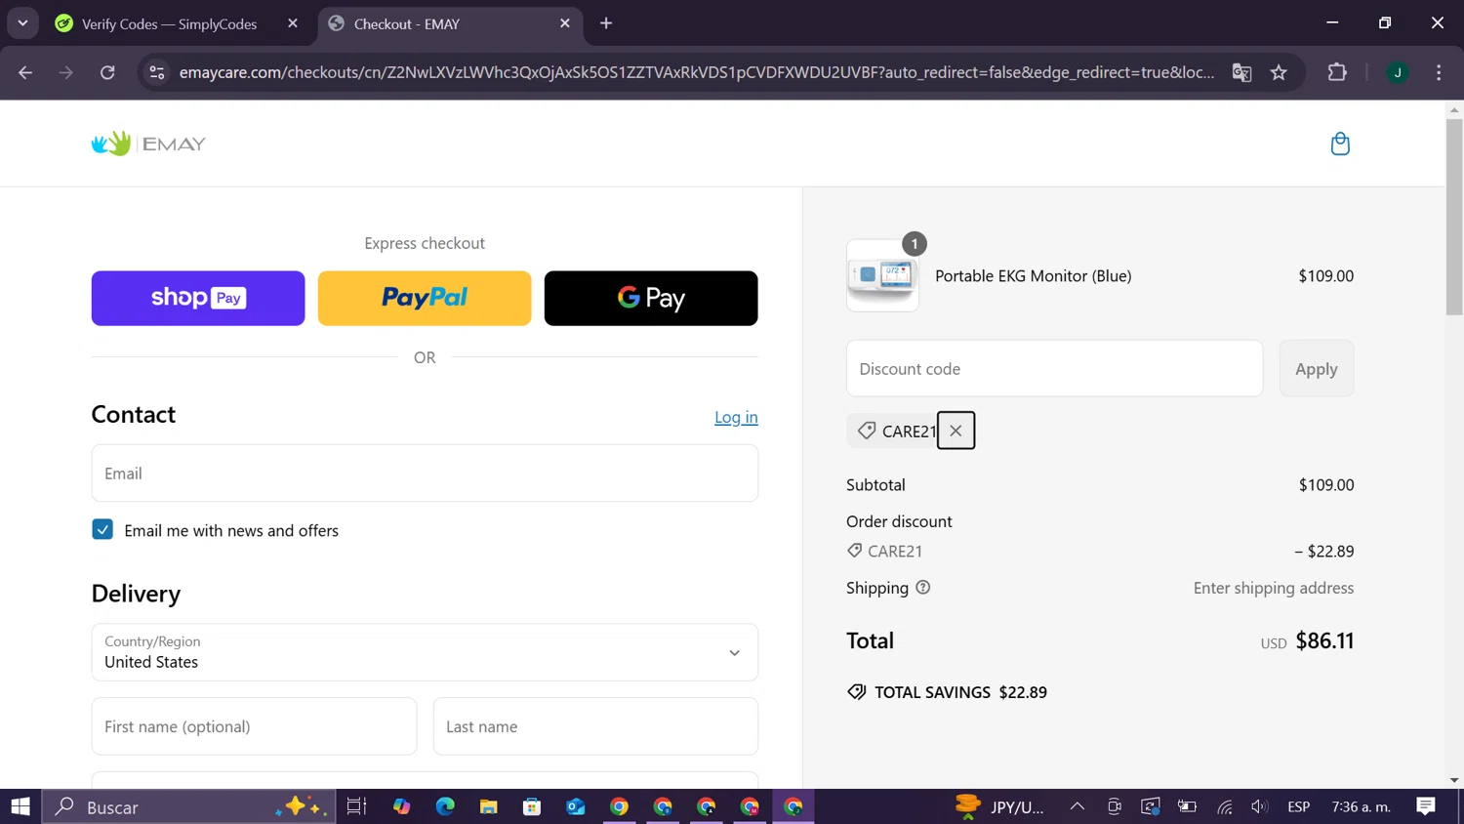This screenshot has height=824, width=1464.
Task: View site information icon in address bar
Action: [156, 72]
